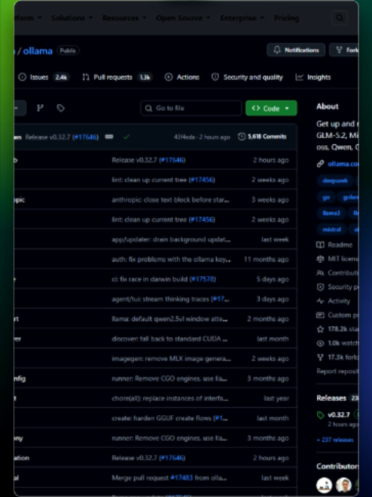
Task: Open Contributing entry in About sidebar
Action: pos(338,272)
